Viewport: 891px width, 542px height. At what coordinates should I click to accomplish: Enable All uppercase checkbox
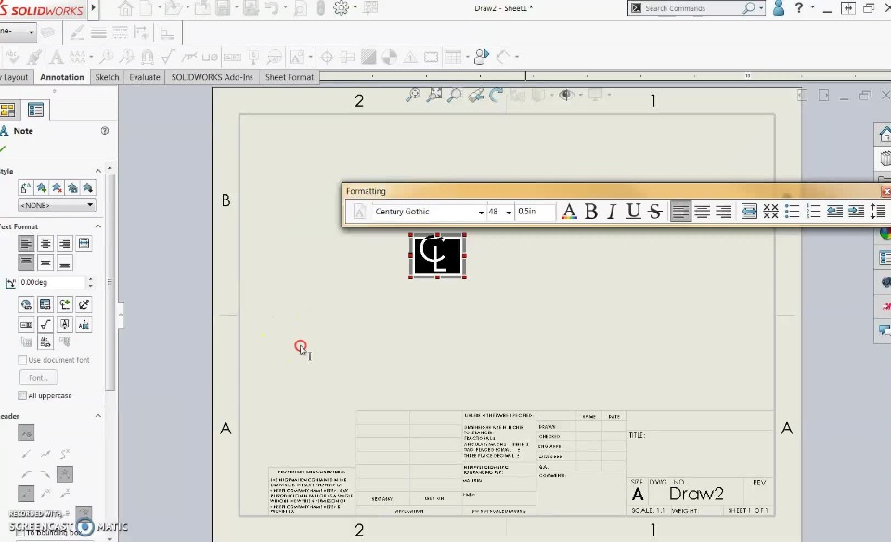(x=22, y=395)
